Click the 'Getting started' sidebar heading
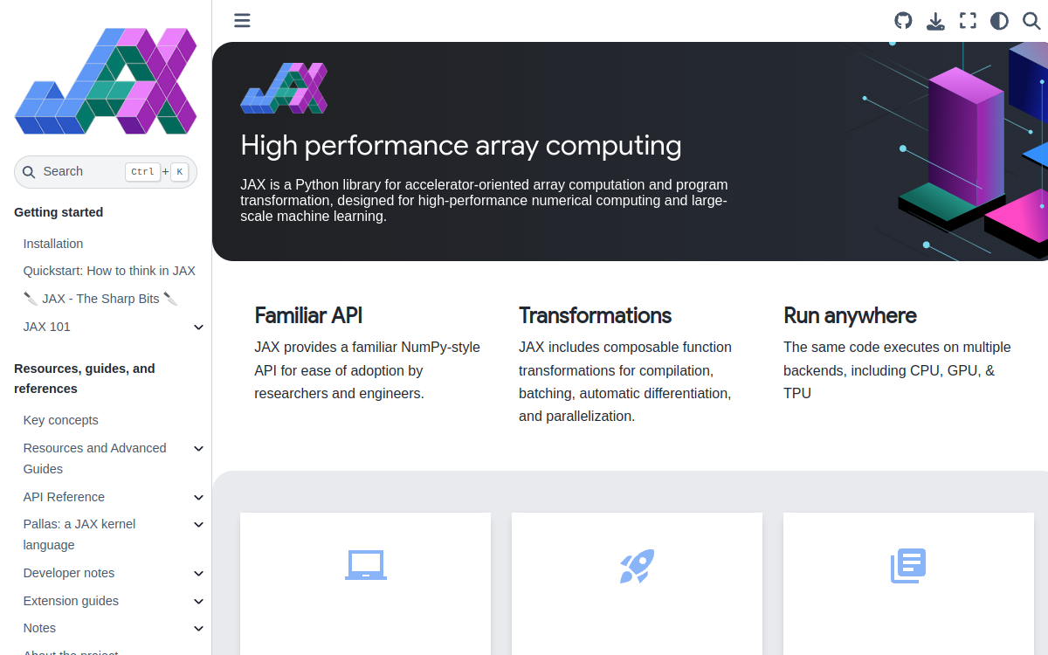 coord(59,212)
